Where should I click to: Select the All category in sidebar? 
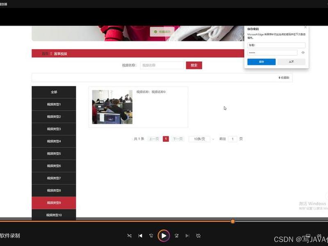click(x=54, y=92)
